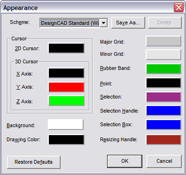
Task: Open the Selection Box color swatch
Action: (163, 125)
